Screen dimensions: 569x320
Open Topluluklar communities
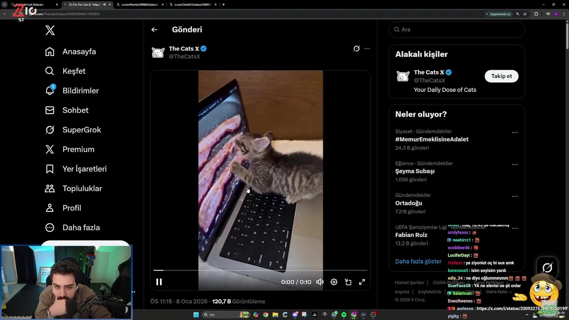[74, 188]
